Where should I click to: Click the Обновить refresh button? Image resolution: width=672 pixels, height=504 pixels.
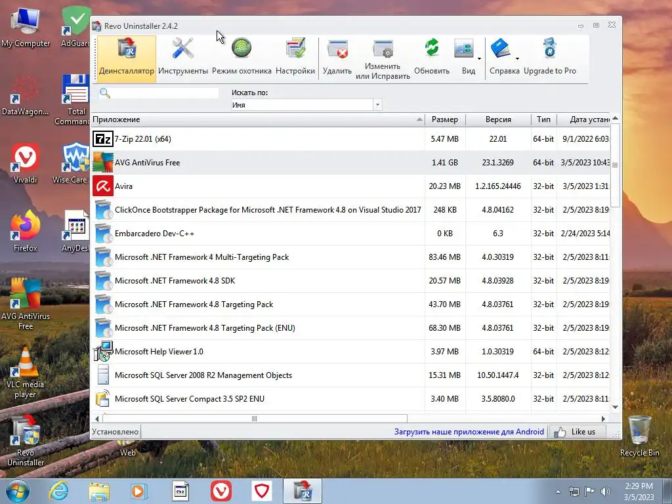pyautogui.click(x=432, y=58)
